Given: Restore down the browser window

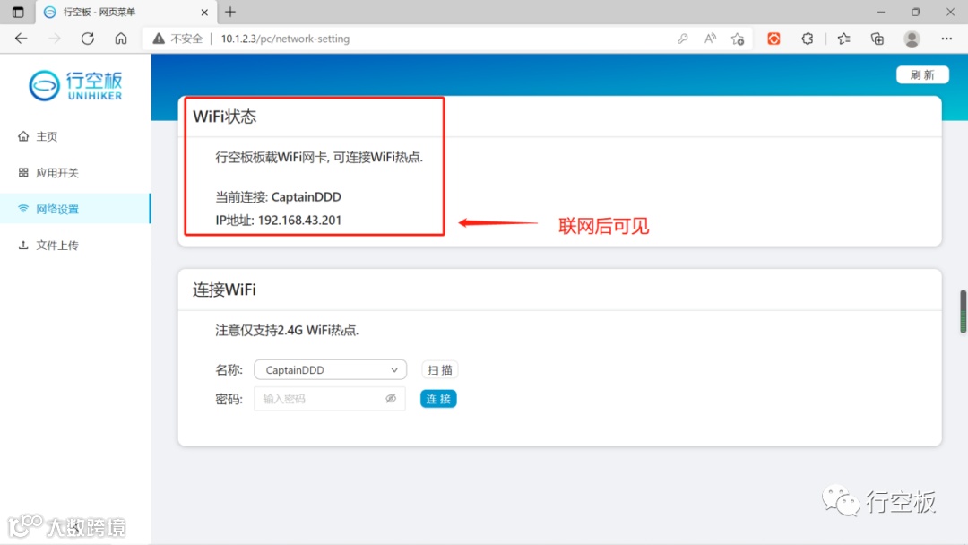Looking at the screenshot, I should (x=915, y=12).
